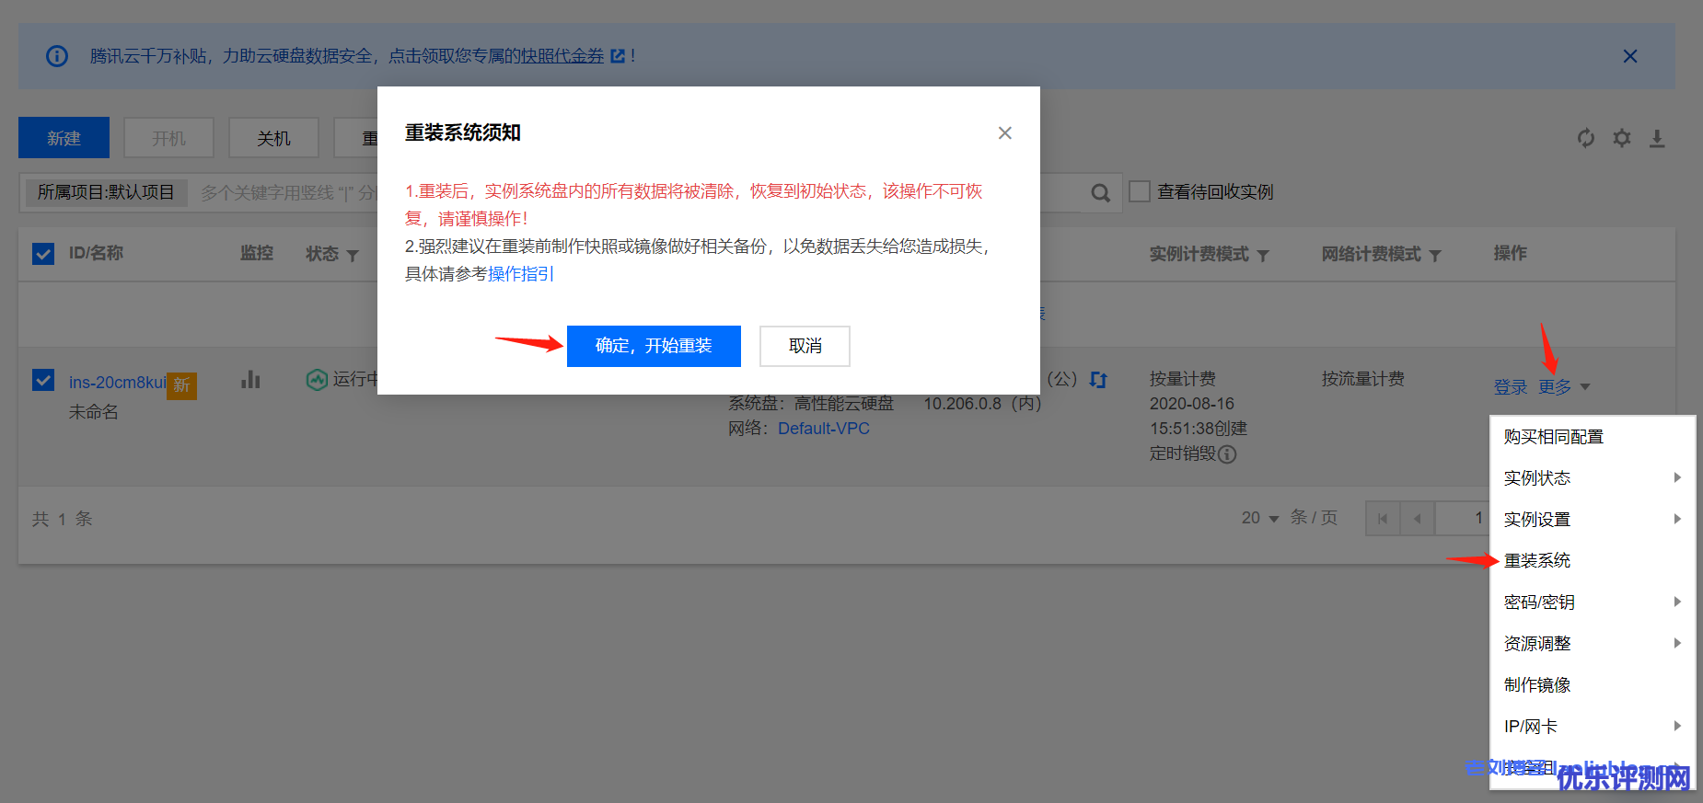Open the 网络计费模式 filter funnel
The height and width of the screenshot is (803, 1703).
pos(1435,256)
